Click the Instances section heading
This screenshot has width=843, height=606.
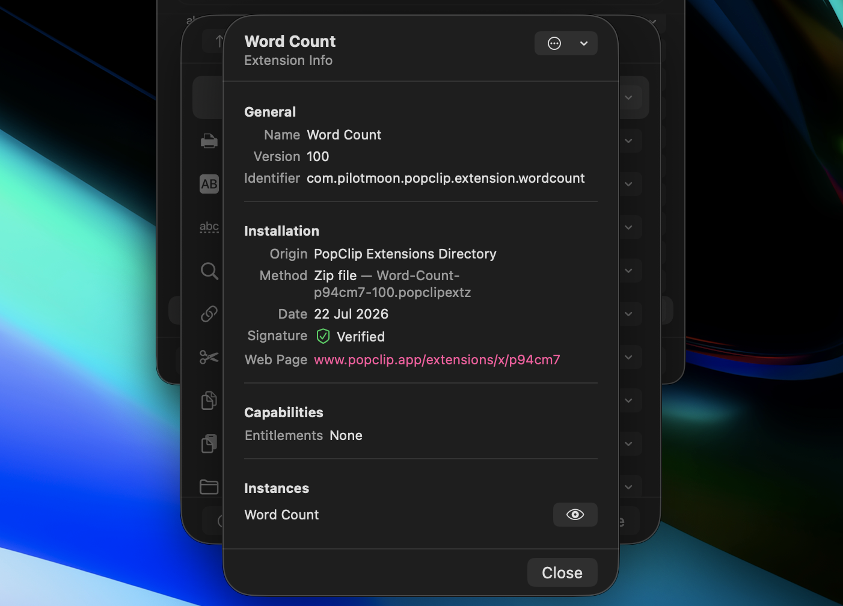coord(277,488)
